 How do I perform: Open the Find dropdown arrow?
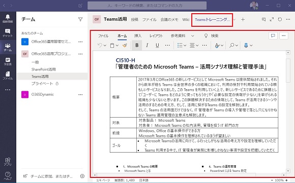click(x=237, y=46)
